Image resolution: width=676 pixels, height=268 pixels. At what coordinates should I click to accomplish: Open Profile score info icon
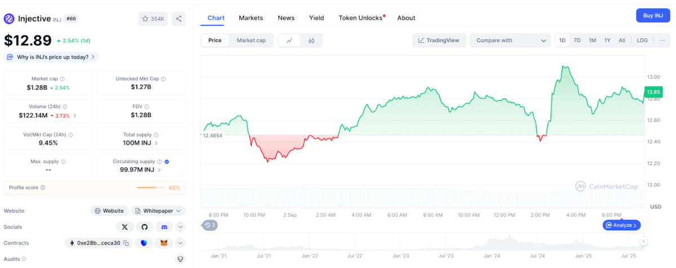coord(43,187)
